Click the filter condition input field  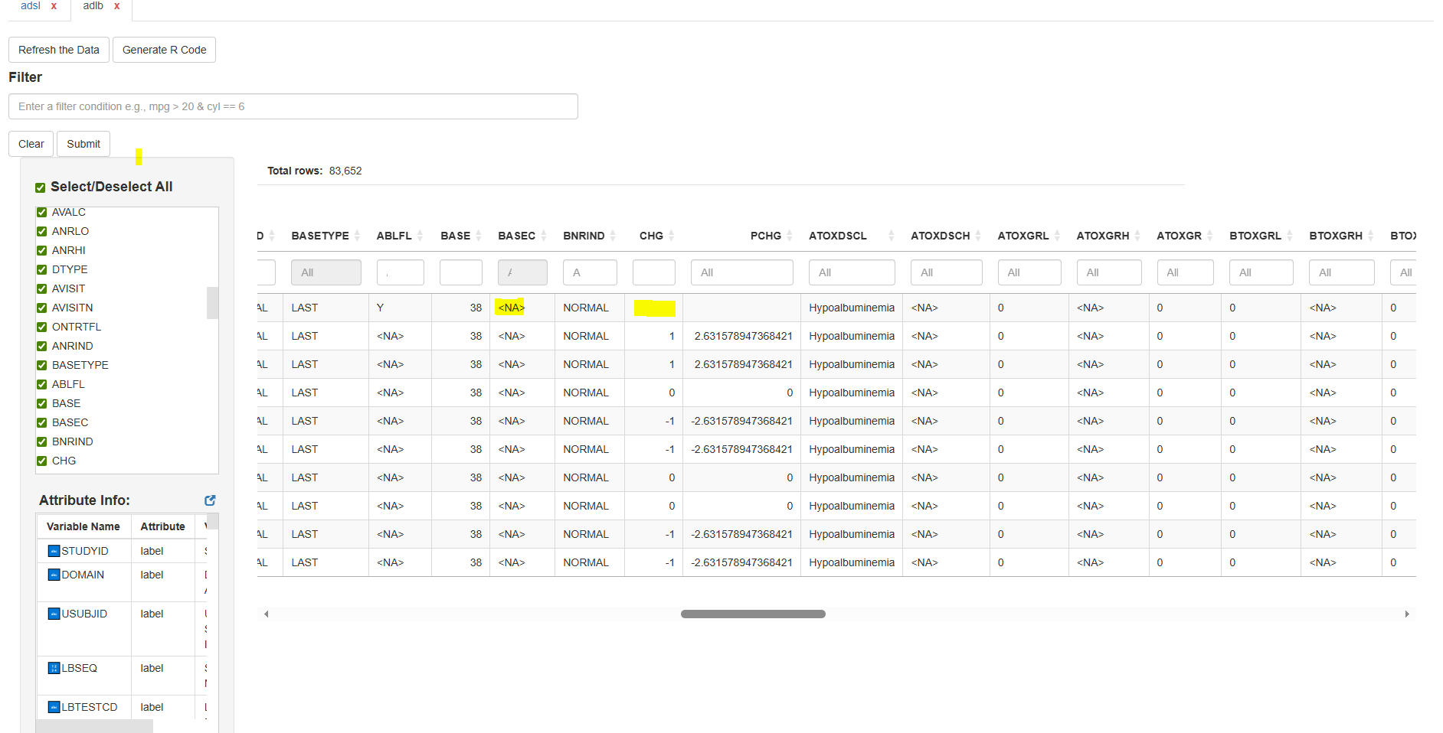[293, 106]
